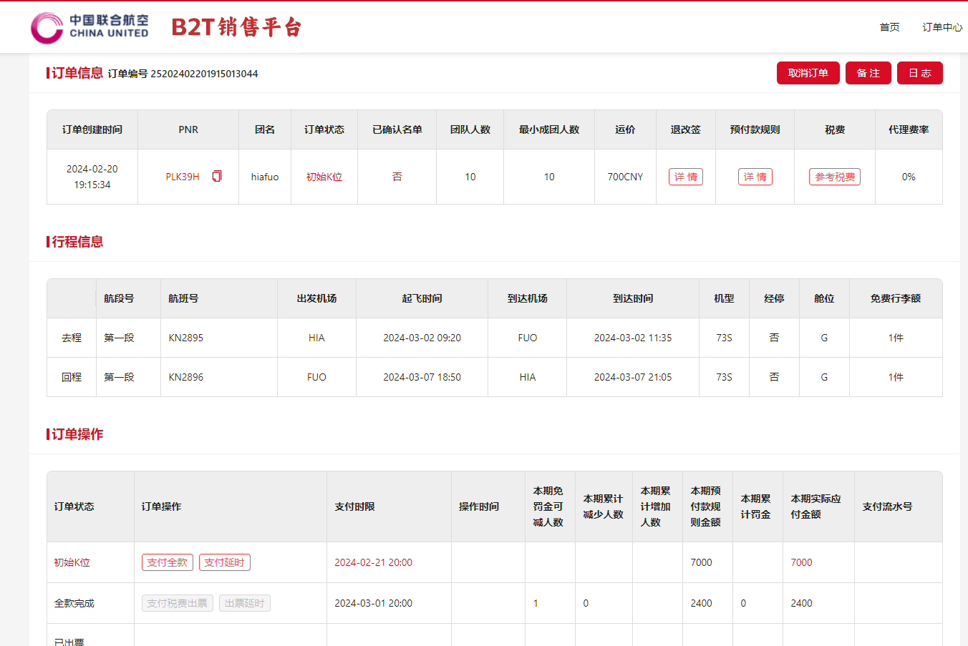Select flight number KN2895 cell

click(x=186, y=338)
